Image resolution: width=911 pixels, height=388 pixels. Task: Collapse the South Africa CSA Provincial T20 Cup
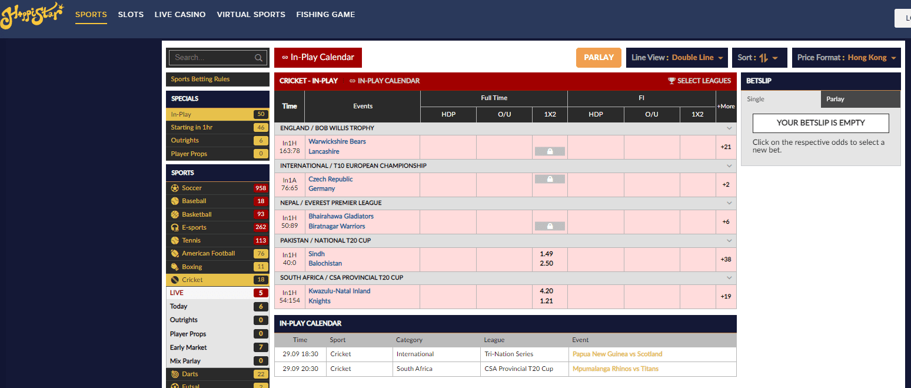tap(730, 278)
